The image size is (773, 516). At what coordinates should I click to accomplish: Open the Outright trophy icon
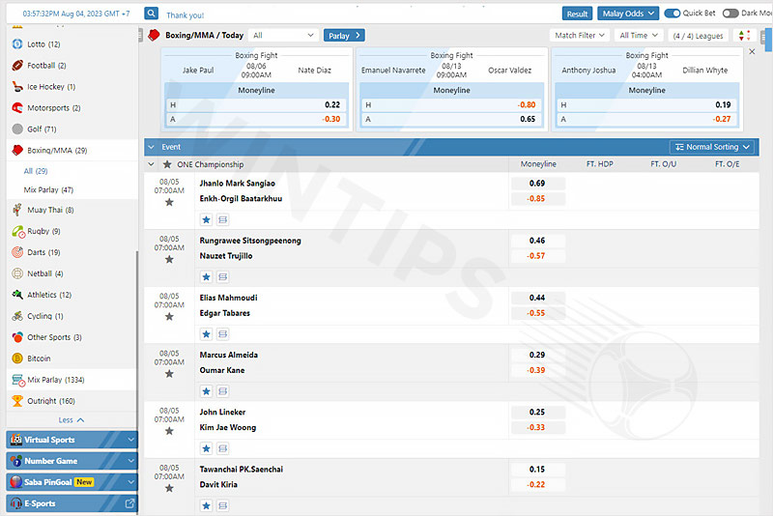pos(17,400)
